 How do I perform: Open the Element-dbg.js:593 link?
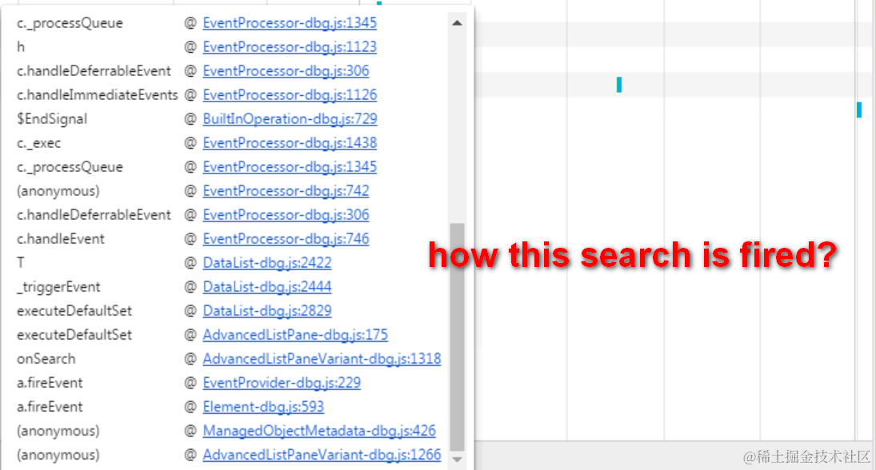[x=263, y=407]
